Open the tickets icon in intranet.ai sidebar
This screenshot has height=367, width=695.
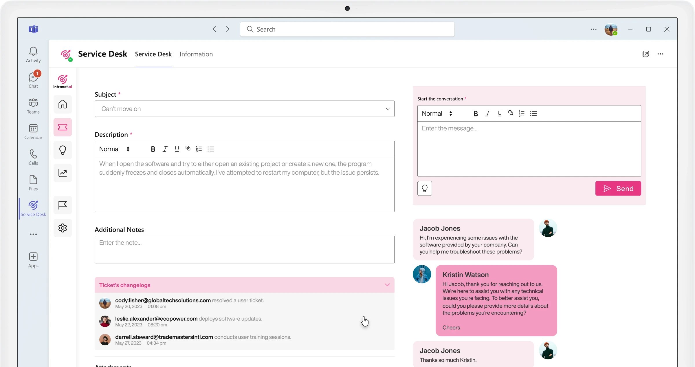click(x=63, y=127)
